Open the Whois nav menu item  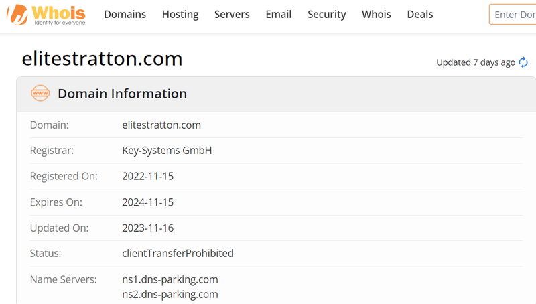pos(377,14)
